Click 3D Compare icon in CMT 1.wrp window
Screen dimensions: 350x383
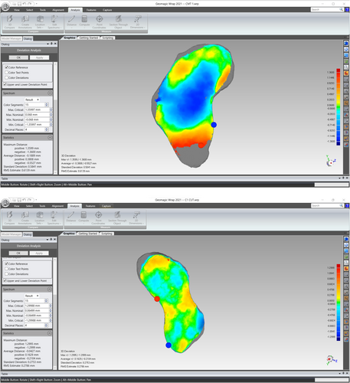(x=9, y=22)
